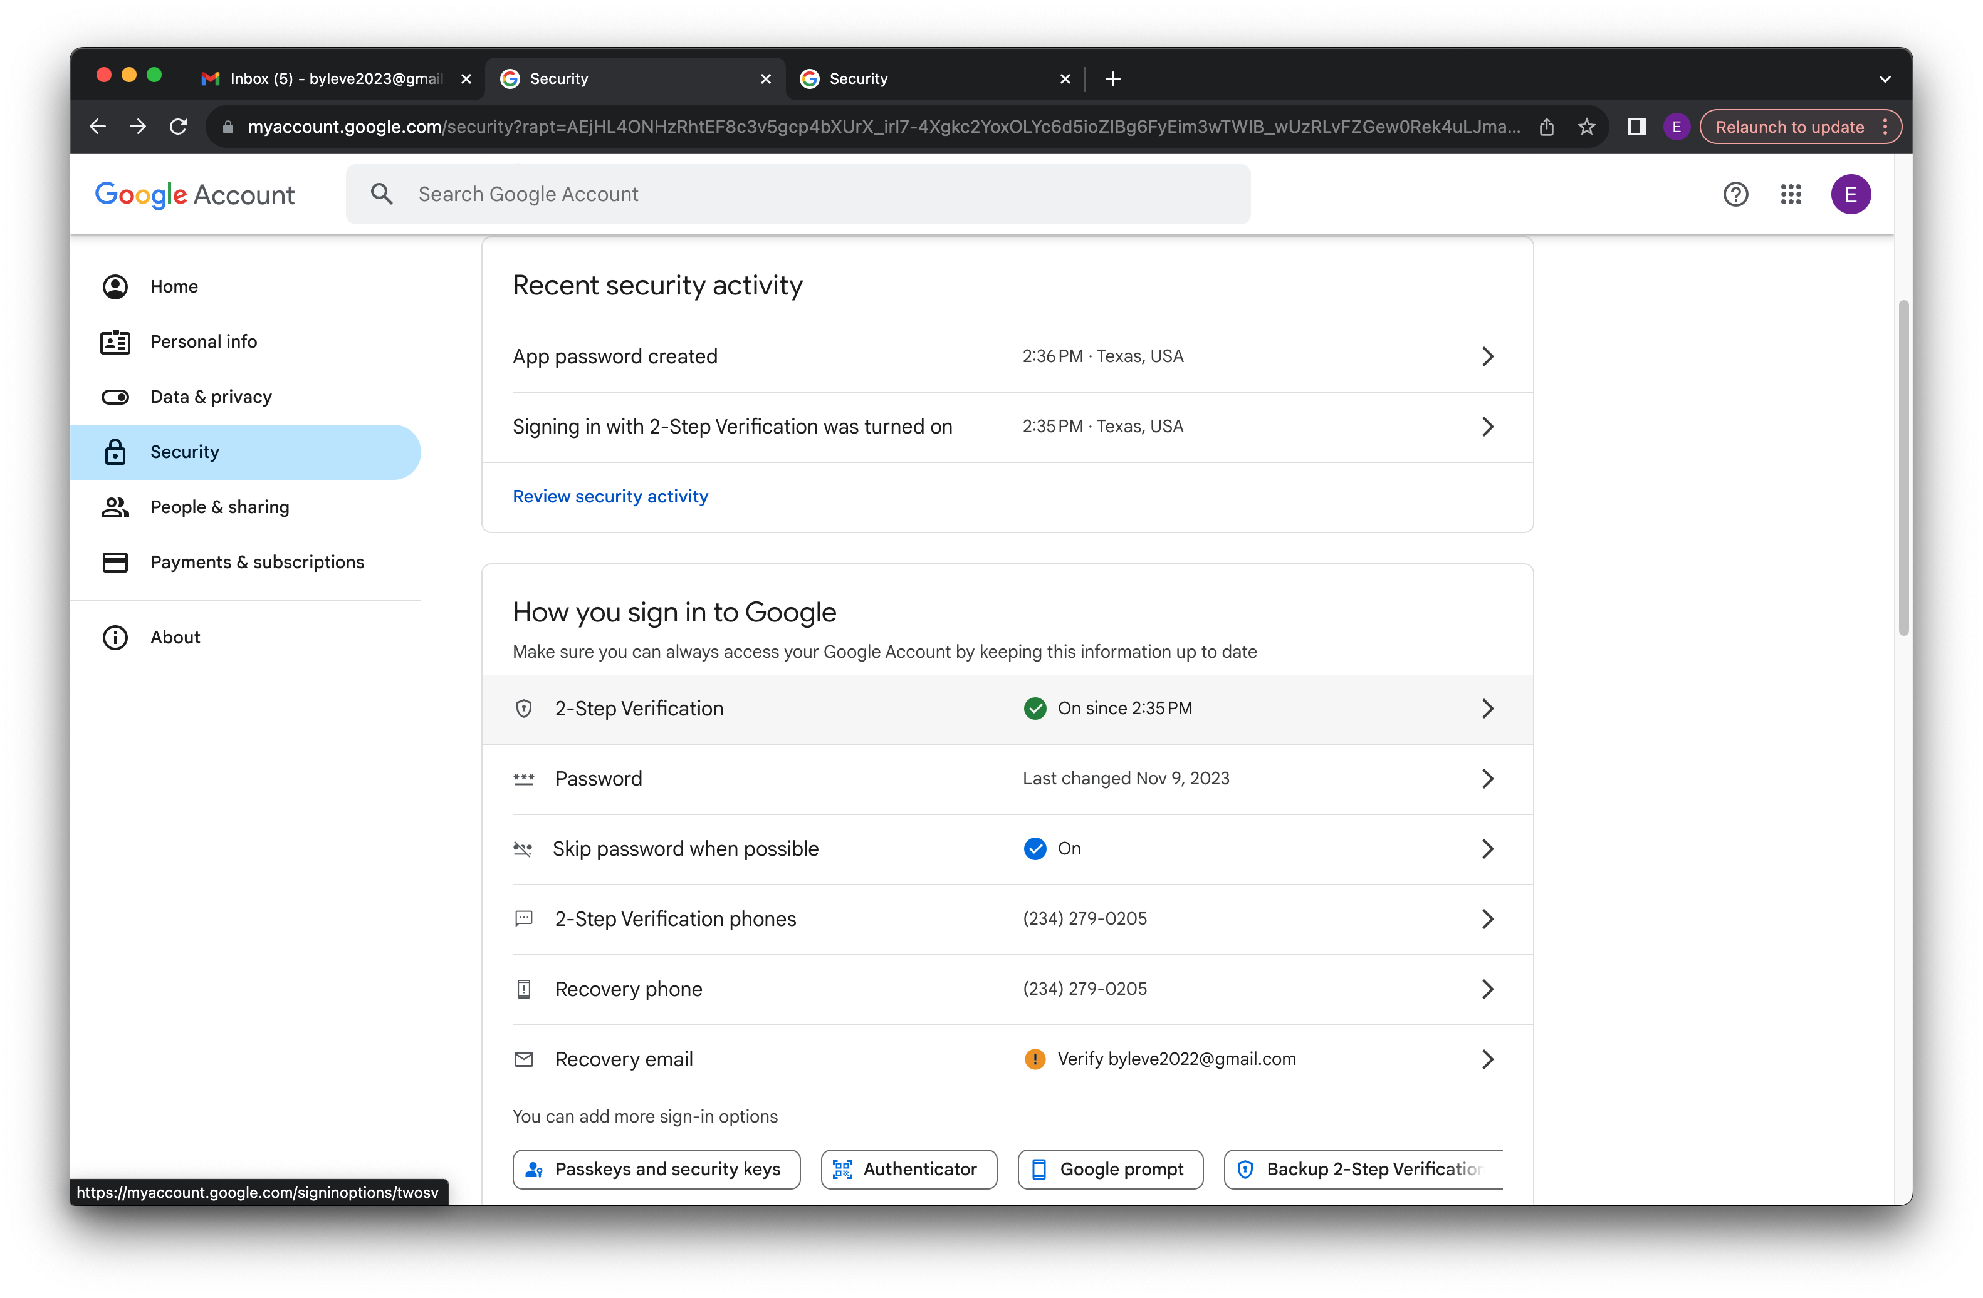
Task: Expand Recovery email row chevron
Action: pyautogui.click(x=1487, y=1059)
